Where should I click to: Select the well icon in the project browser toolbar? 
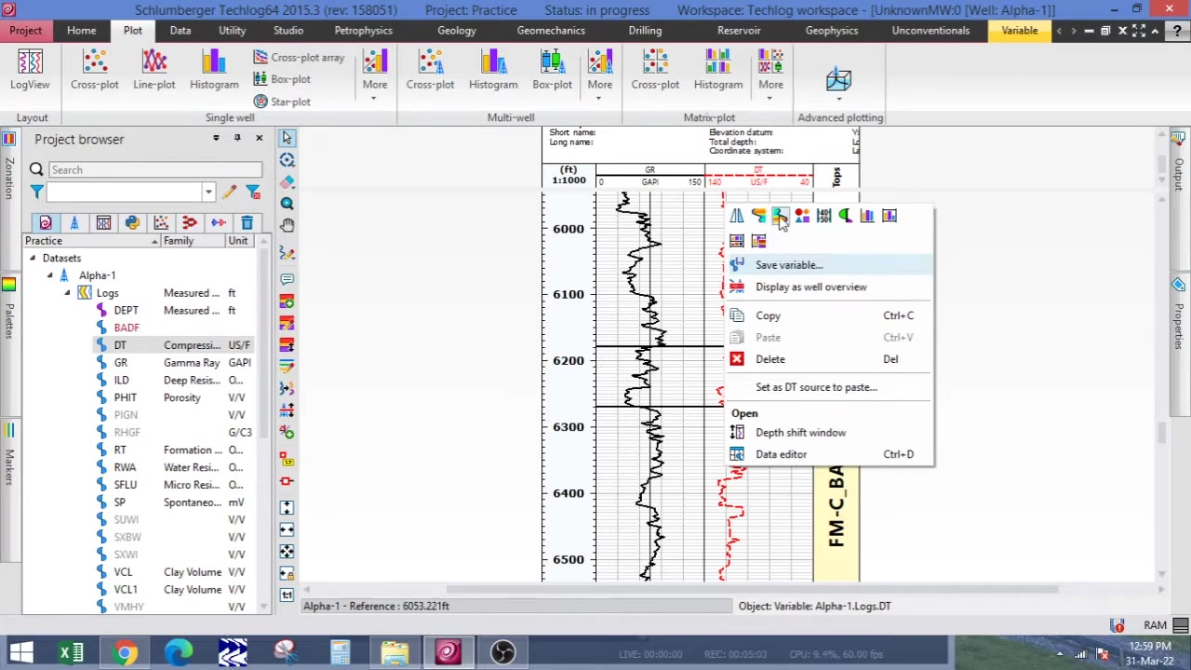pos(74,222)
